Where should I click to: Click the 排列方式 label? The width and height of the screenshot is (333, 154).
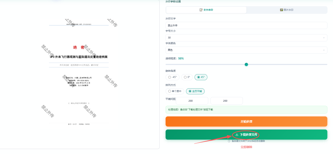(x=171, y=85)
